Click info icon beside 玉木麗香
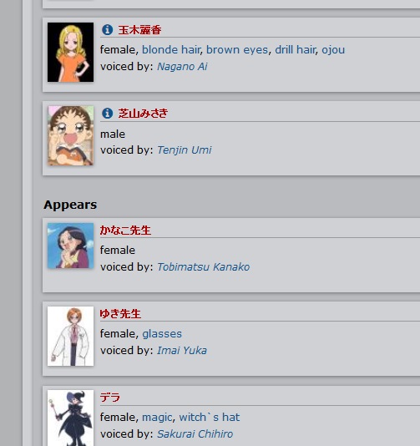420x446 pixels. 107,29
